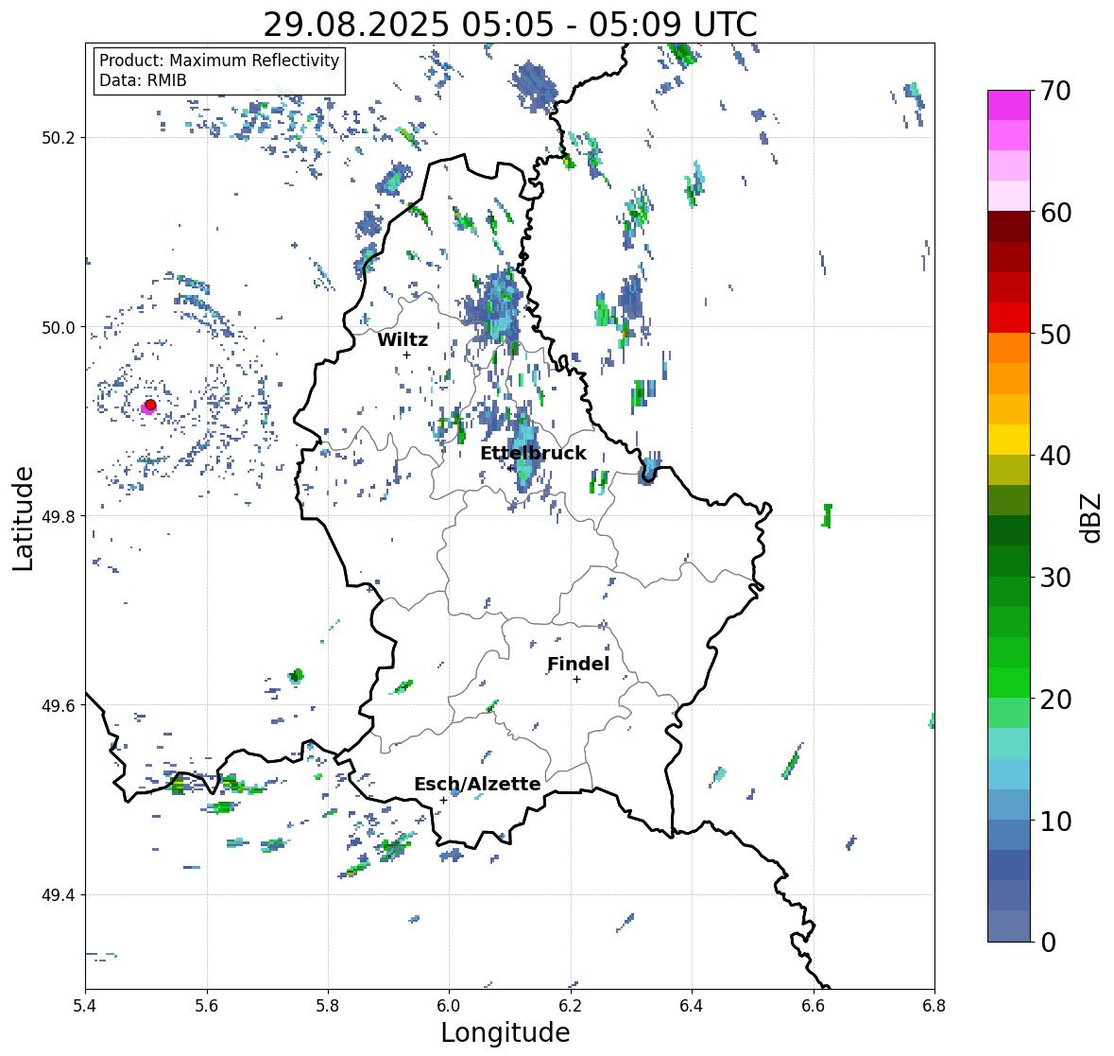Image resolution: width=1114 pixels, height=1056 pixels.
Task: Click the 6.2 longitude tick label
Action: 571,1006
